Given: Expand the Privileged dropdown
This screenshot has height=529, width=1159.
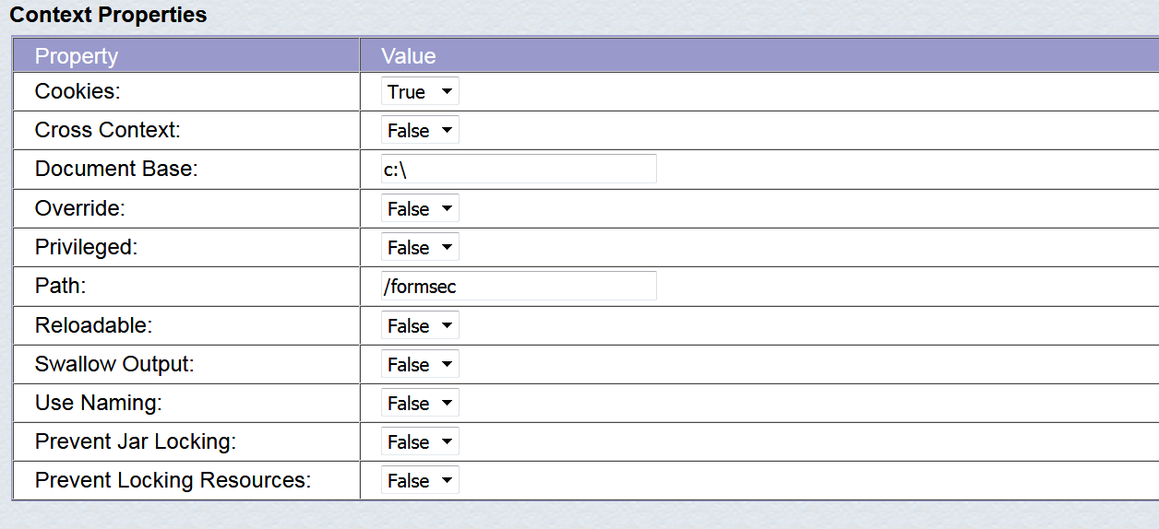Looking at the screenshot, I should coord(420,248).
